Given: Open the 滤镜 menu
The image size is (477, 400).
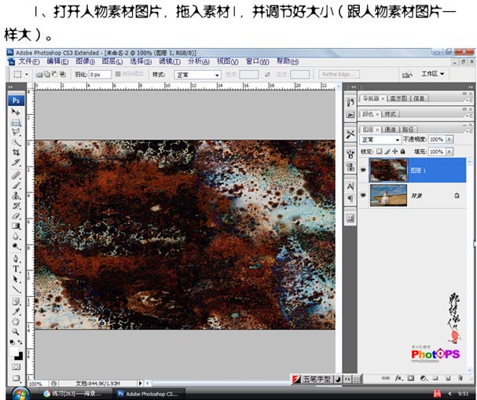Looking at the screenshot, I should (169, 61).
